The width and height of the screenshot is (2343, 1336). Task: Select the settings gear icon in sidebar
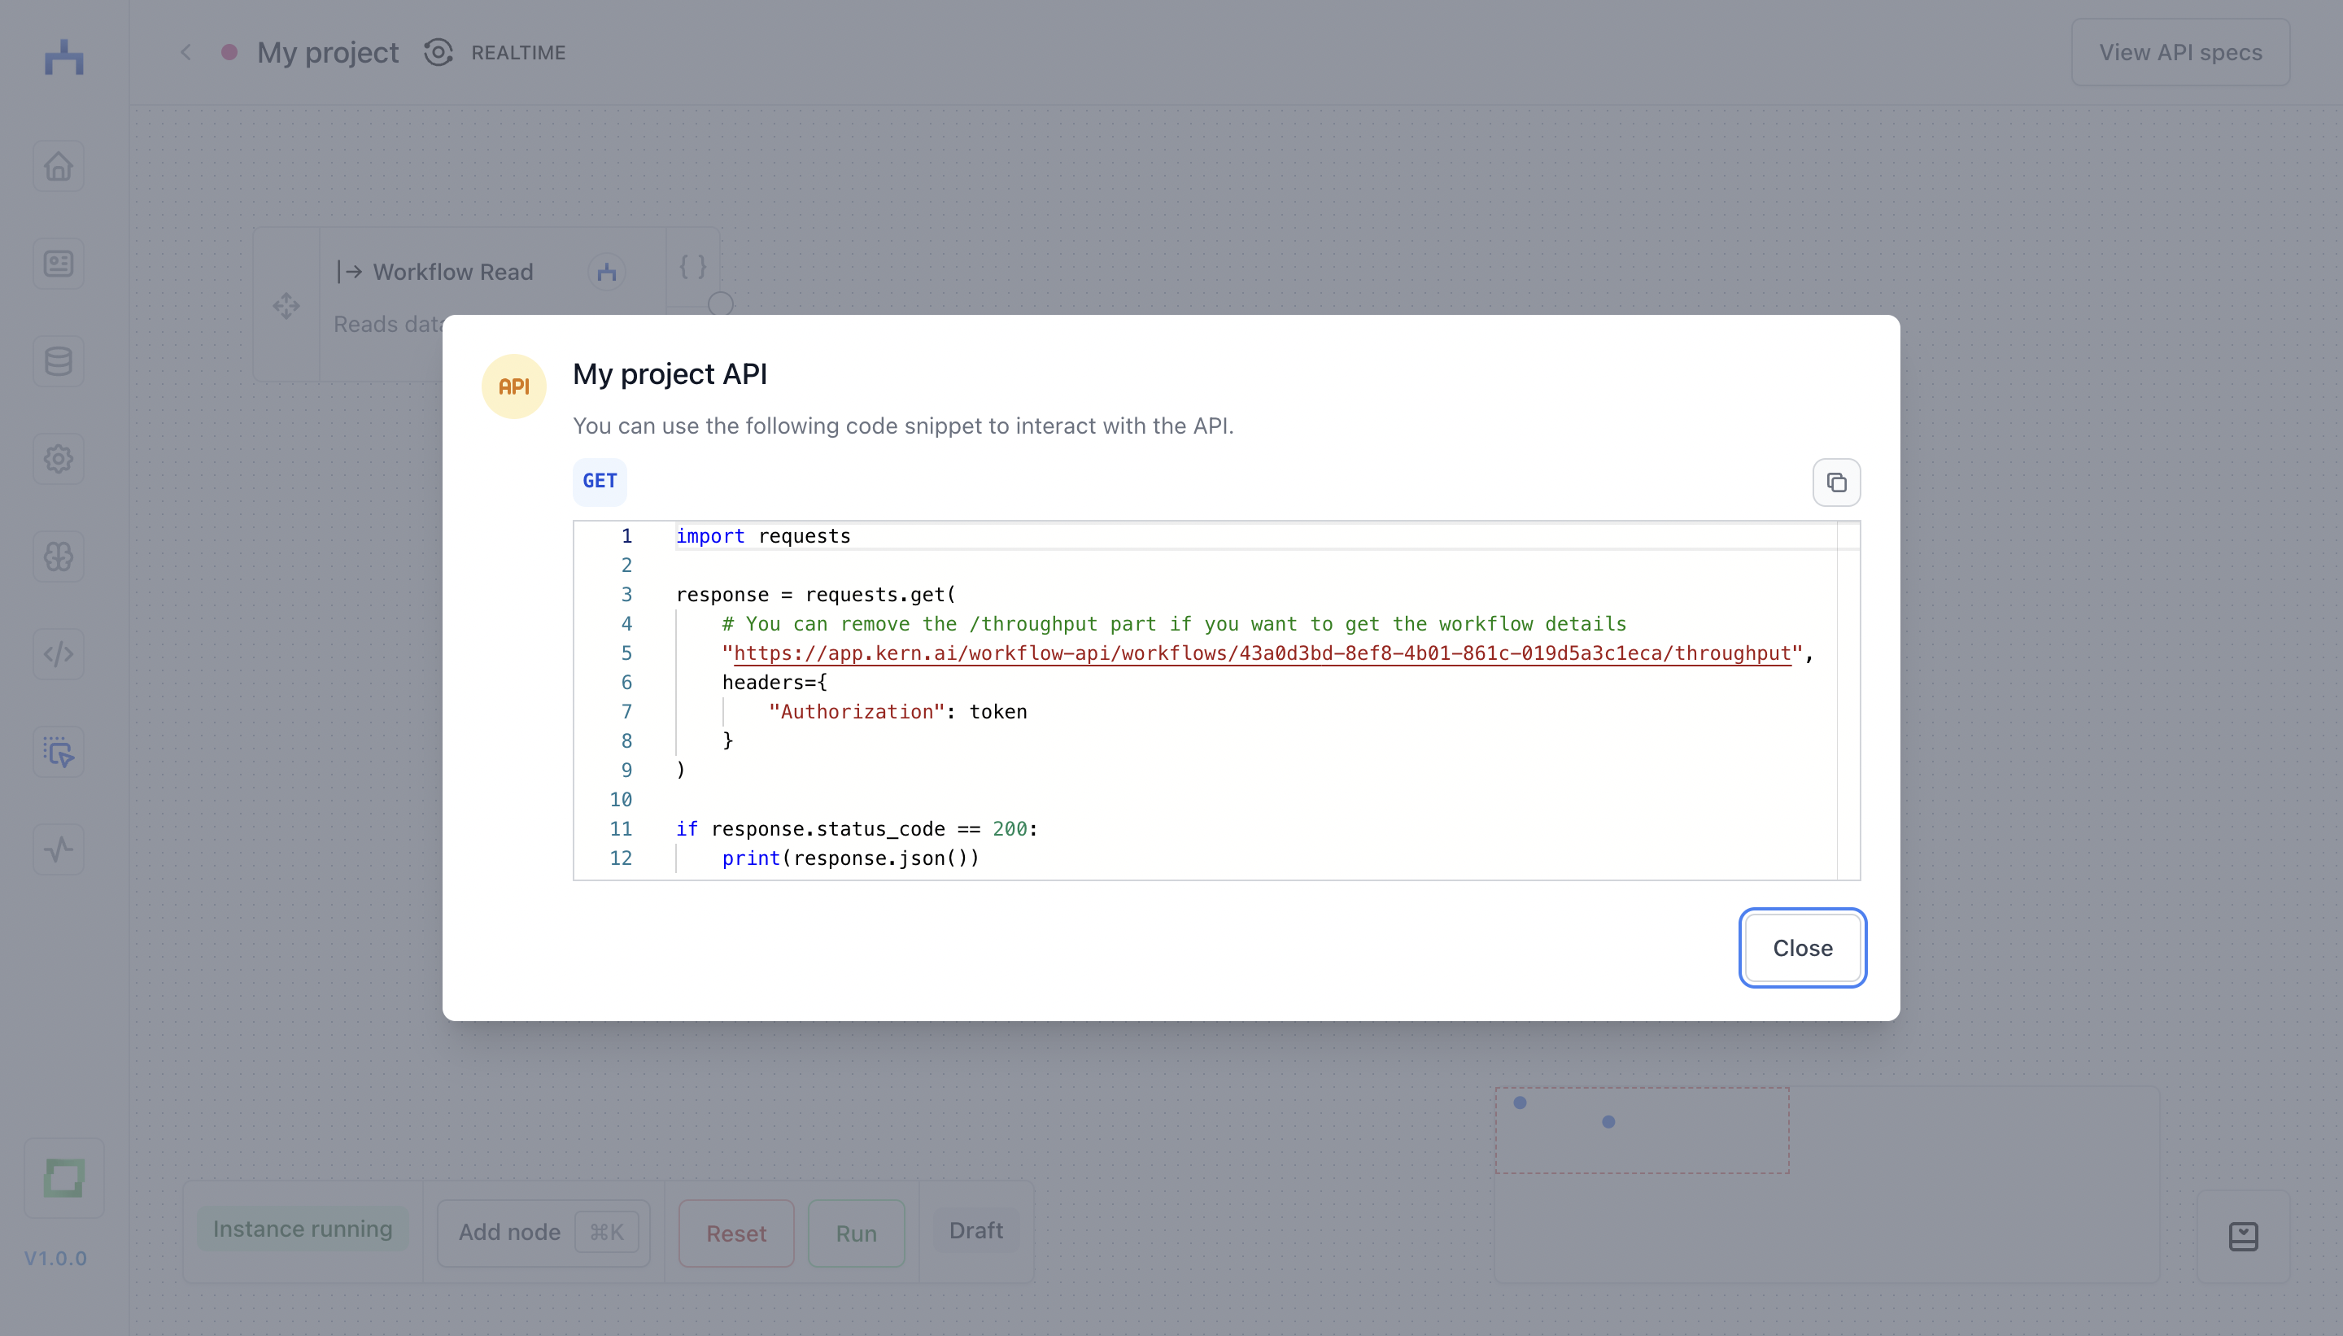[58, 459]
